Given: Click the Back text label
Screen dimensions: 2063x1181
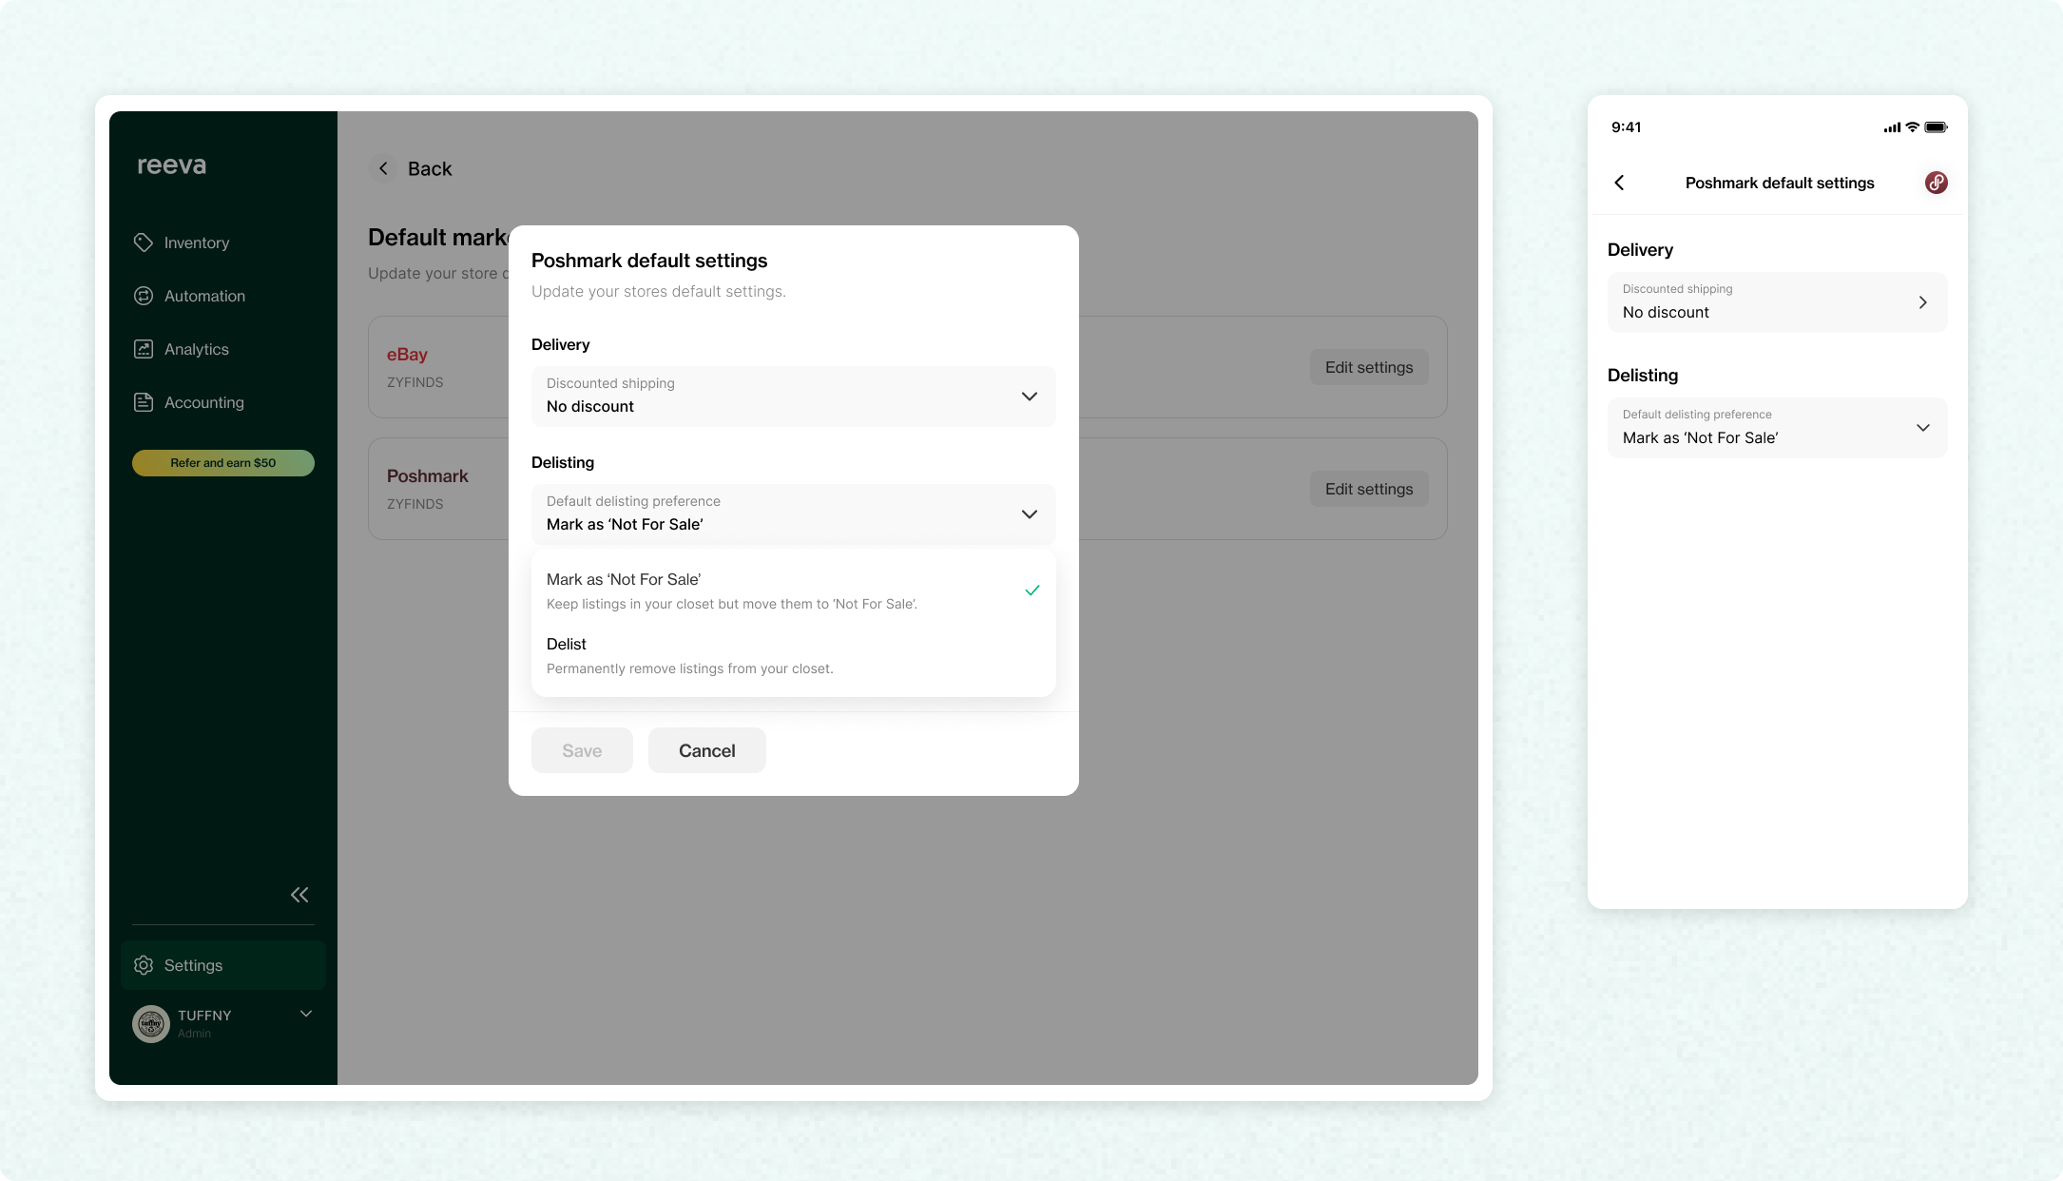Looking at the screenshot, I should 430,168.
